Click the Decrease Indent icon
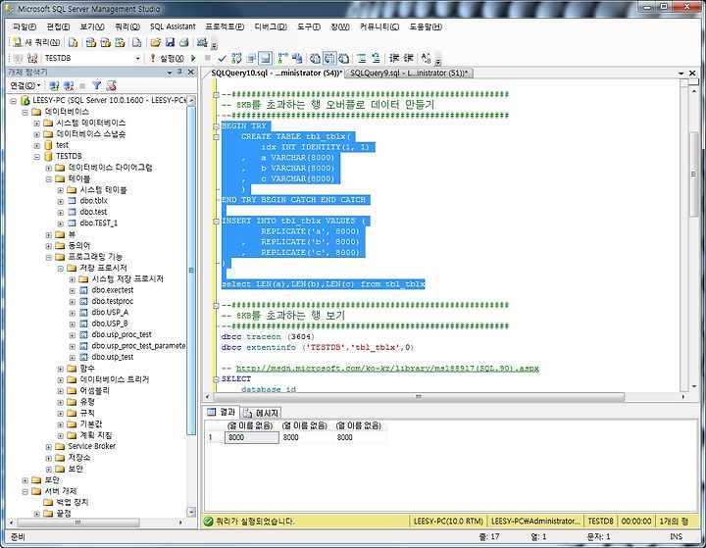 point(394,58)
